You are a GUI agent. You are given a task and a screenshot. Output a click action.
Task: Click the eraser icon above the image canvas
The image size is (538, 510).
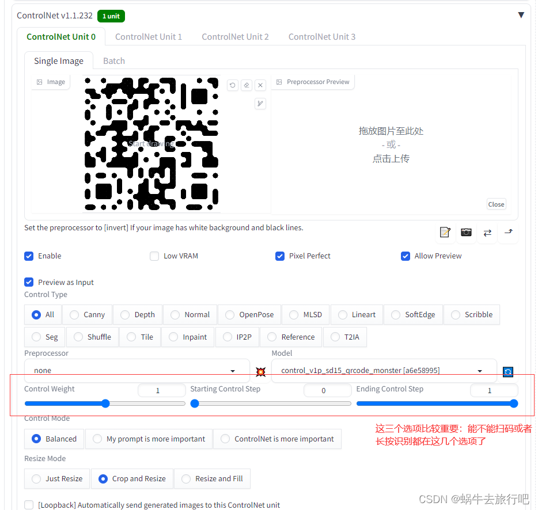coord(247,85)
